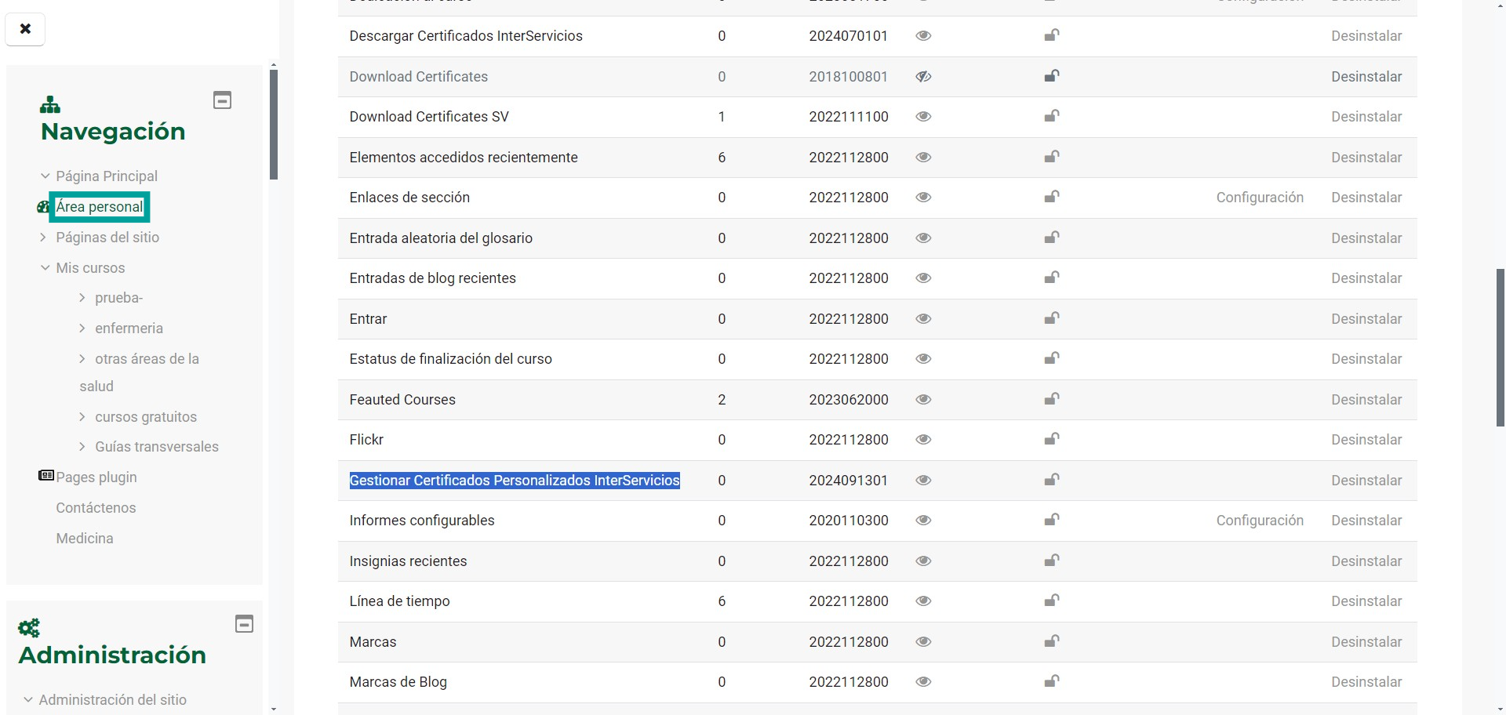Image resolution: width=1506 pixels, height=715 pixels.
Task: Click the lock icon for Flickr block
Action: pyautogui.click(x=1051, y=439)
